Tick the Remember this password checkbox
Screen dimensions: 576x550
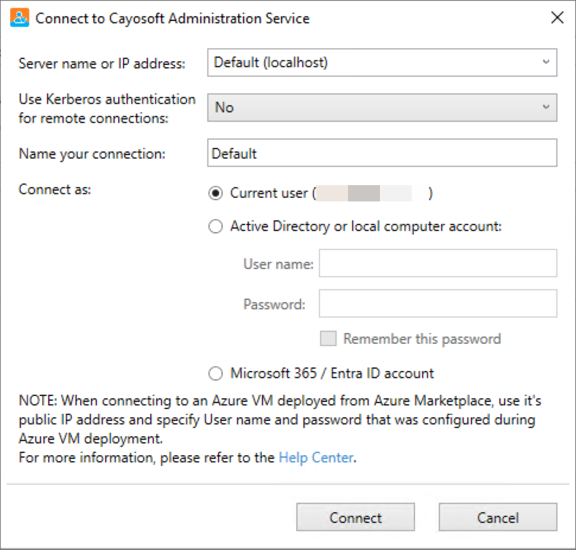coord(328,338)
